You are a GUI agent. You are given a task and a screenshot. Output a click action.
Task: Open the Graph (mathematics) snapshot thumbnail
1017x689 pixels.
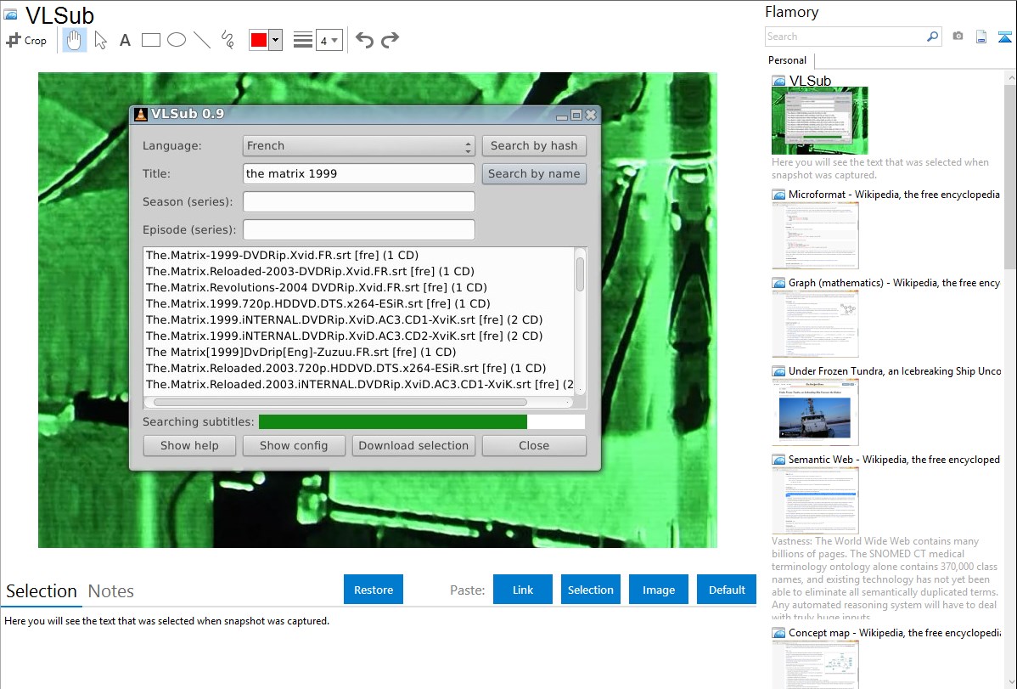(815, 324)
